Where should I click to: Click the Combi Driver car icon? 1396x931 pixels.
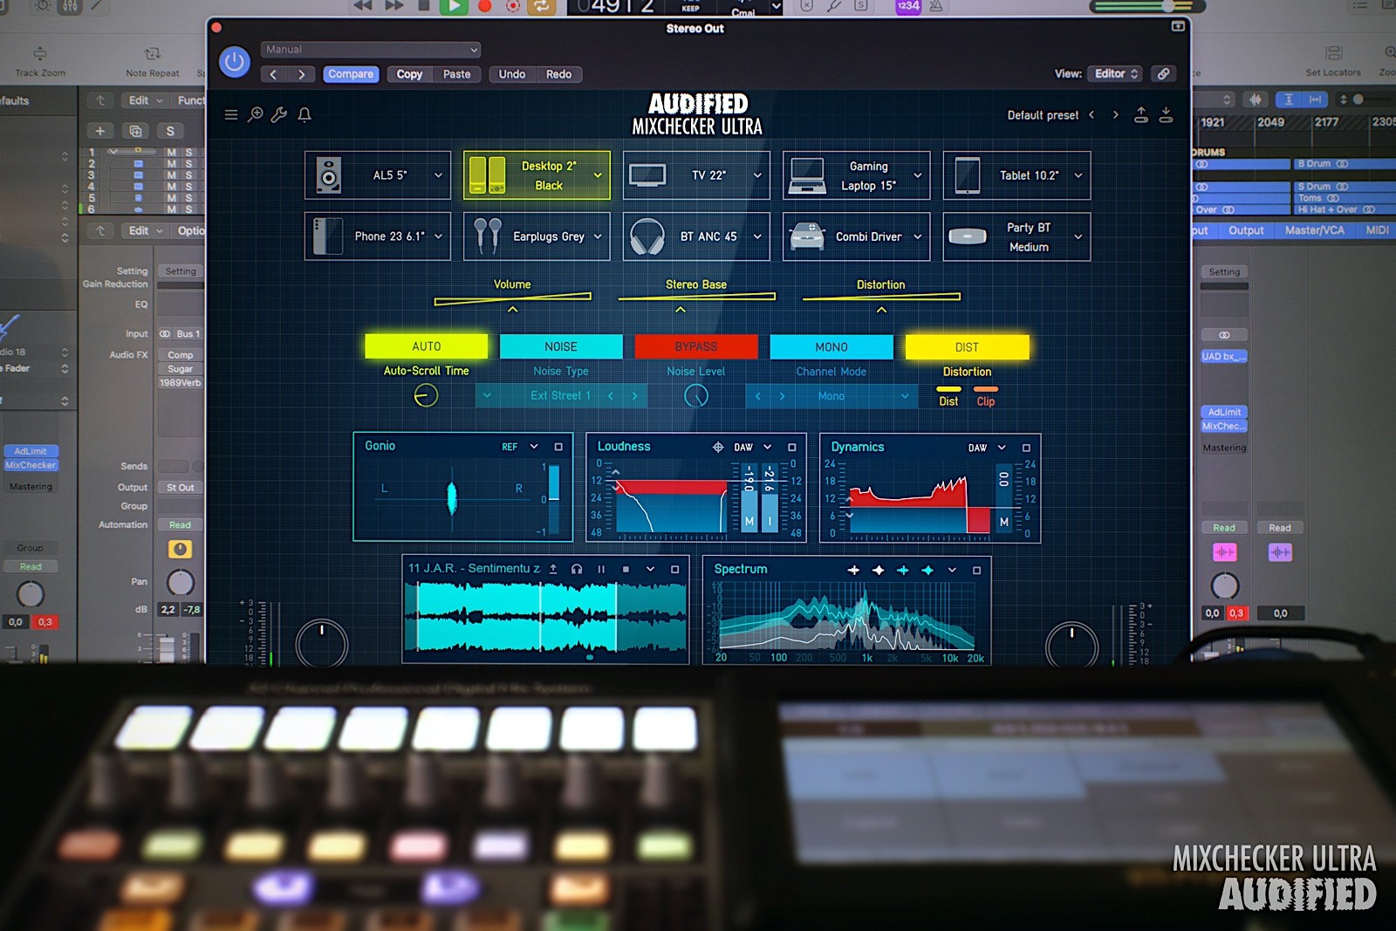click(x=807, y=236)
